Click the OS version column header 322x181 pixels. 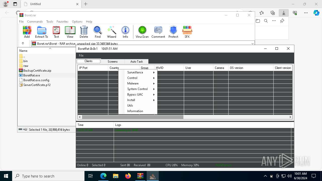tap(251, 68)
